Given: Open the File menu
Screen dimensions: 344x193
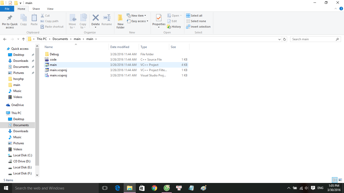Looking at the screenshot, I should tap(7, 9).
